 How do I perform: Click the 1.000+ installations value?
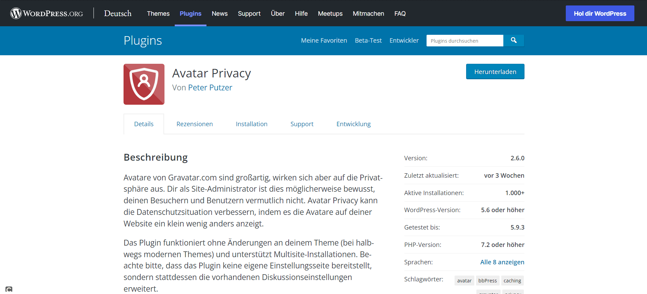tap(515, 193)
